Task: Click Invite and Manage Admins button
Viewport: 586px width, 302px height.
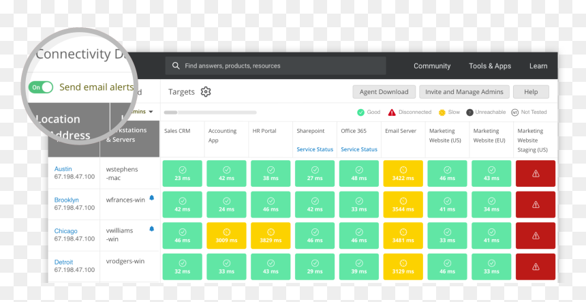Action: click(x=464, y=92)
